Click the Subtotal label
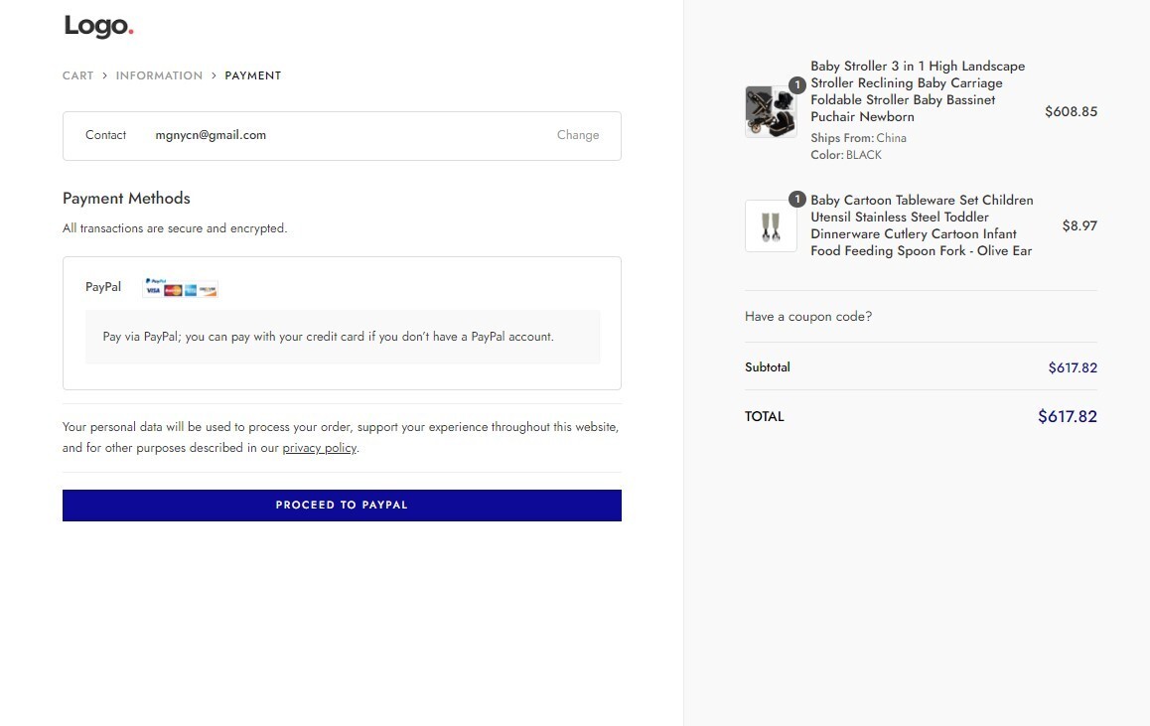The image size is (1150, 726). 767,367
